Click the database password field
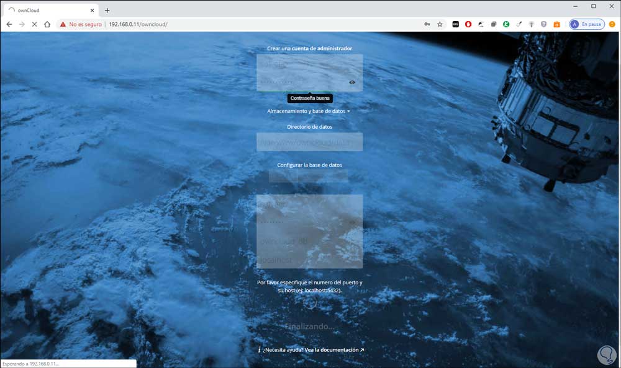Image resolution: width=621 pixels, height=368 pixels. click(x=309, y=222)
